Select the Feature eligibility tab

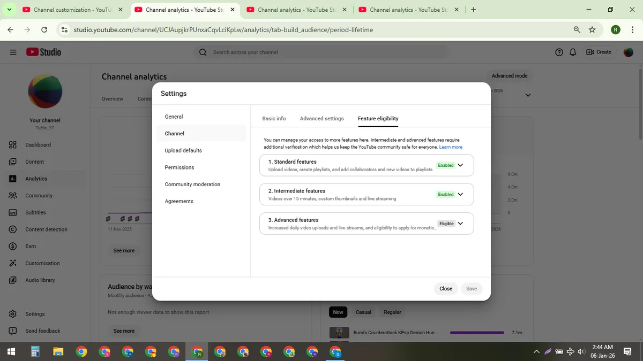[x=378, y=118]
